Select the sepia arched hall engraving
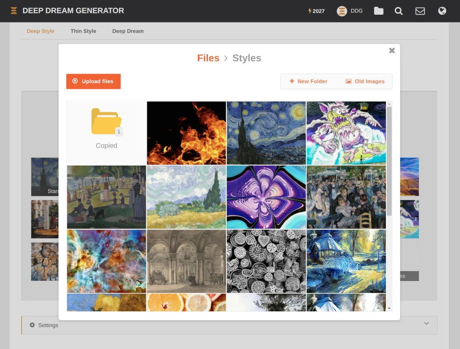This screenshot has width=460, height=349. click(x=186, y=261)
